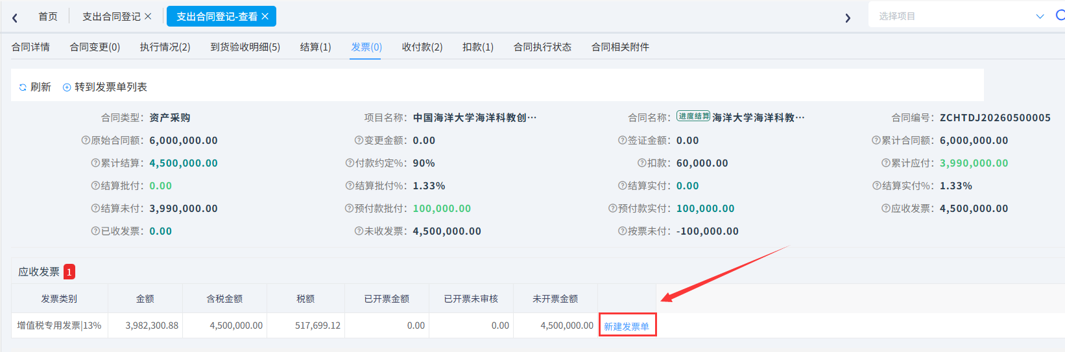The image size is (1065, 352).
Task: Click help icon beside 未收发票
Action: point(359,231)
